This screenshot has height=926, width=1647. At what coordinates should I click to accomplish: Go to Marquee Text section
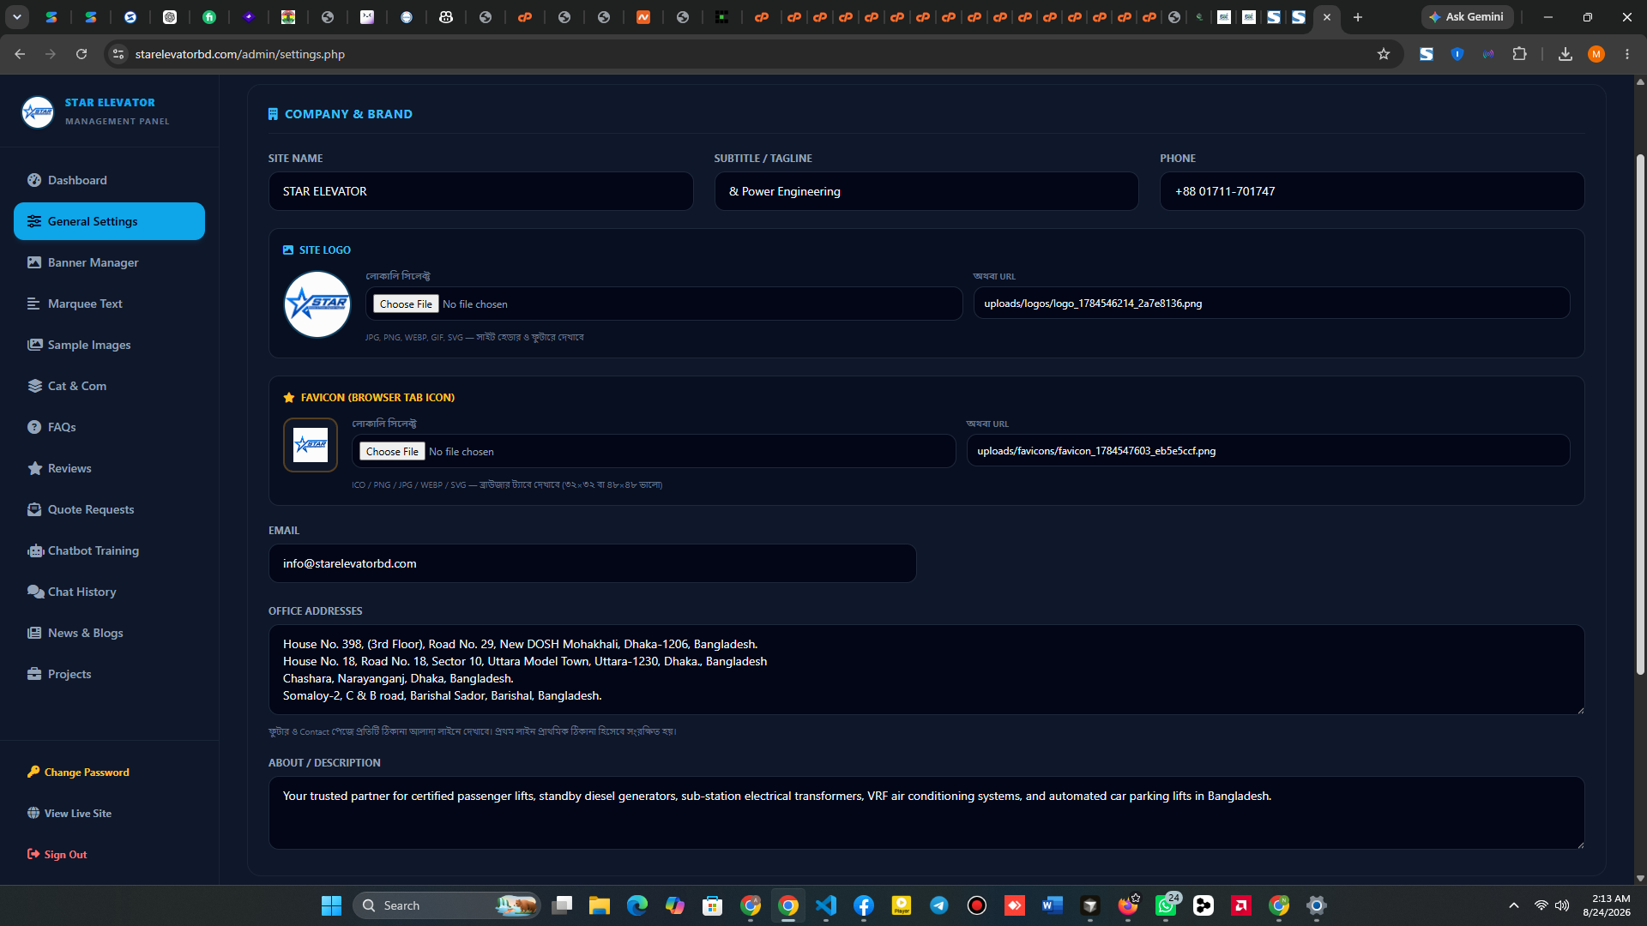(109, 304)
